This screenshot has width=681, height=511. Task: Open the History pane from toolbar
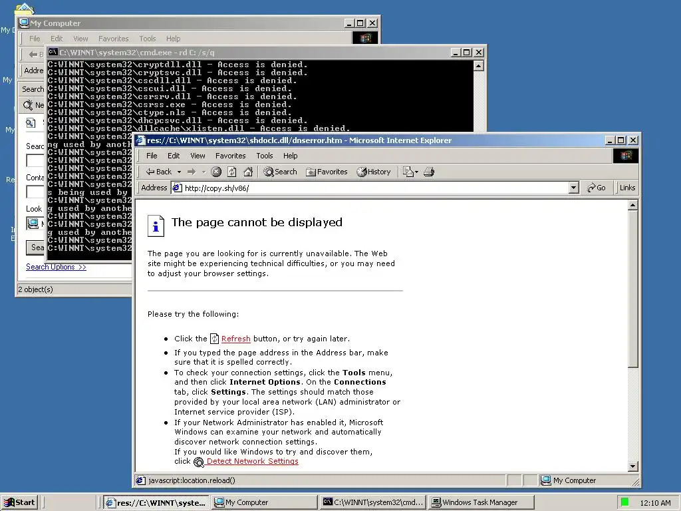click(374, 172)
